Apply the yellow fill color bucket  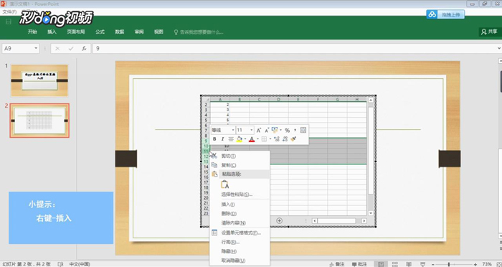[x=239, y=139]
